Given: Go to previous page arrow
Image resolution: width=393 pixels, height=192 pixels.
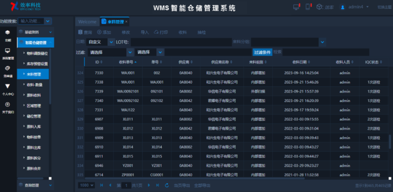Looking at the screenshot, I should tap(110, 185).
